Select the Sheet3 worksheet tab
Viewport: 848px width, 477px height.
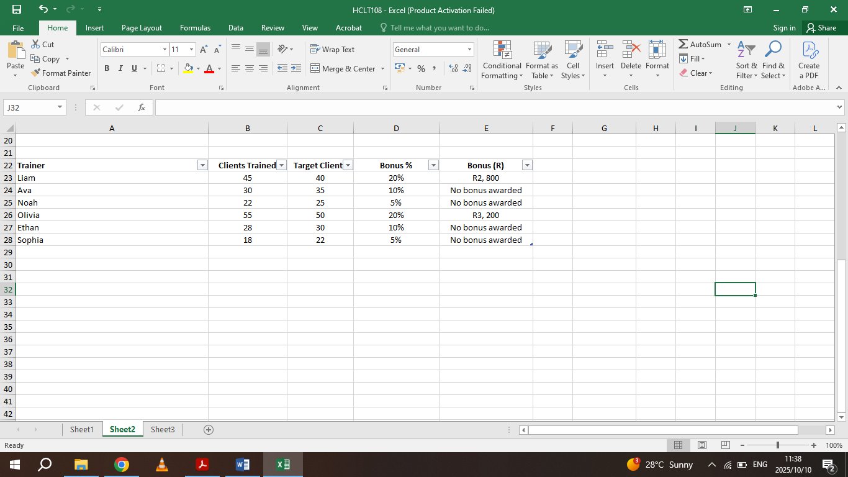[162, 429]
